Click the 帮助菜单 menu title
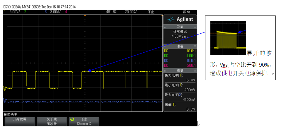This screenshot has width=281, height=129. pyautogui.click(x=10, y=114)
